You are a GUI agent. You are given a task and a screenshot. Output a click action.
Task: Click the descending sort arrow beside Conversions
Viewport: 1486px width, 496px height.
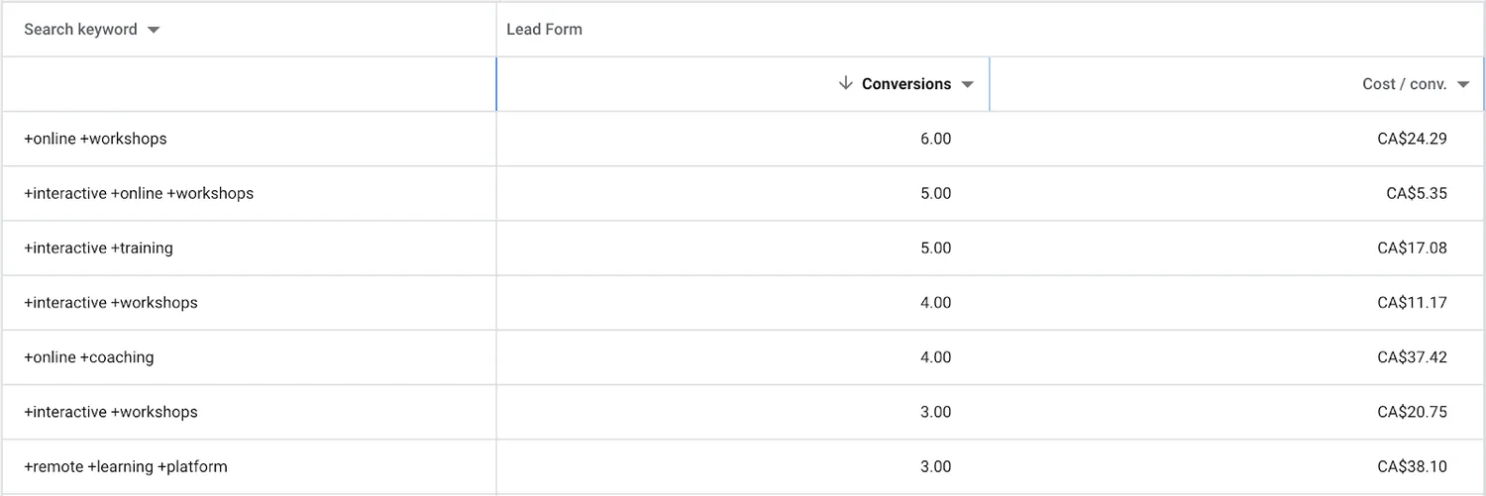point(845,84)
